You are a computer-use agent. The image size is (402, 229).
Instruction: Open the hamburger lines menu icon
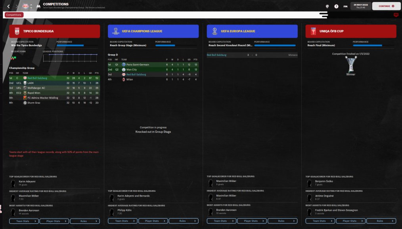[324, 15]
